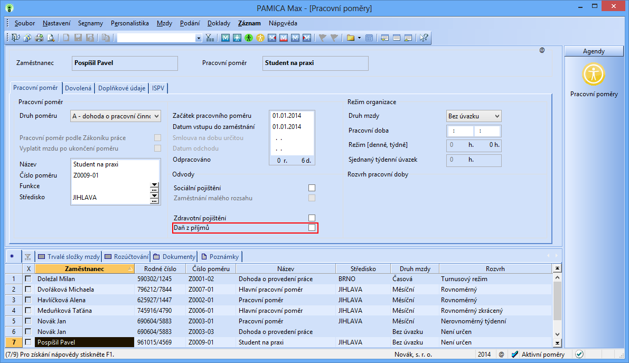
Task: Open the Rozúčtování tab
Action: click(127, 257)
